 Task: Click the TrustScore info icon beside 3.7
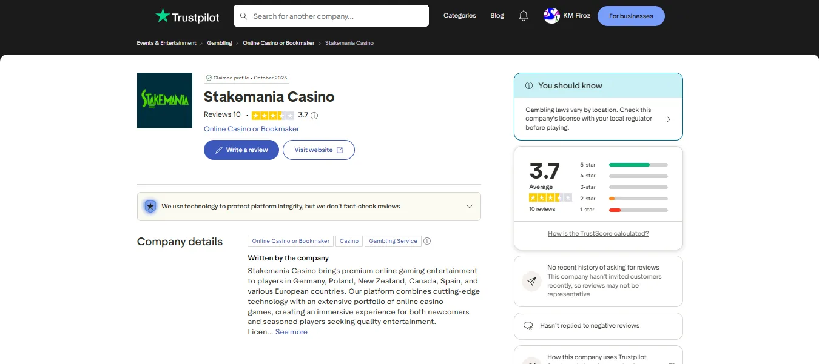[314, 115]
